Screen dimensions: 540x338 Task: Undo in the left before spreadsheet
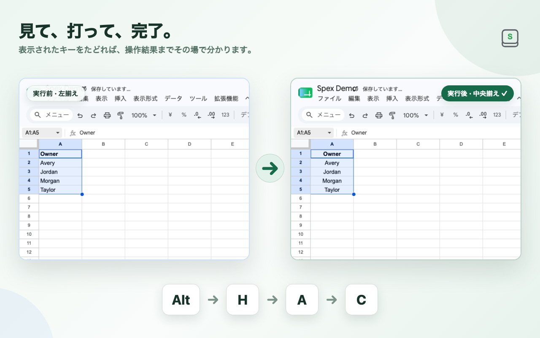click(80, 115)
